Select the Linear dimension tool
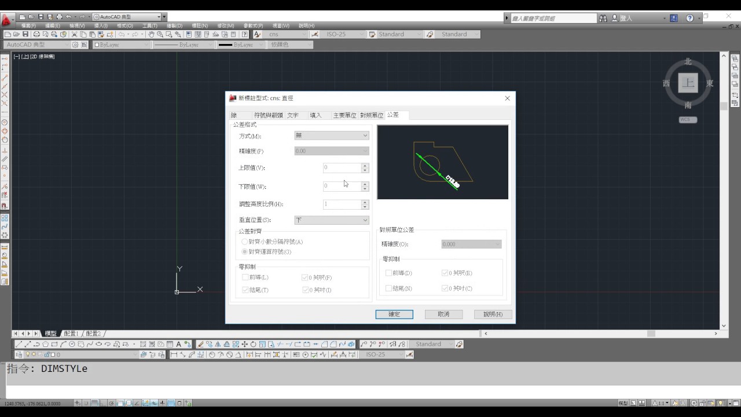 pyautogui.click(x=174, y=354)
